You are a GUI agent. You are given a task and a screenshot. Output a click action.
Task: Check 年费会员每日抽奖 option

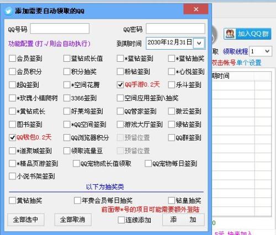pyautogui.click(x=77, y=200)
